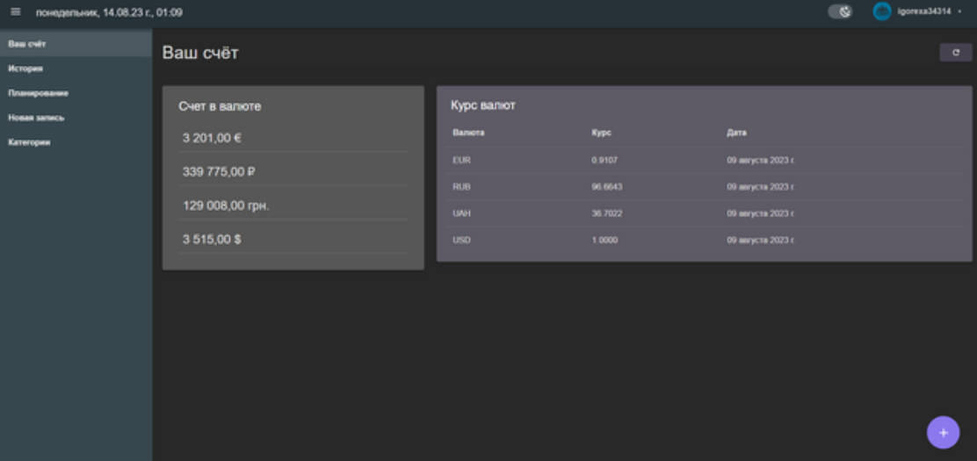The image size is (977, 461).
Task: Click the refresh exchange rates button
Action: click(955, 53)
